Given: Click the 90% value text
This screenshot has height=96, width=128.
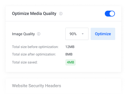Looking at the screenshot, I should click(x=73, y=34).
